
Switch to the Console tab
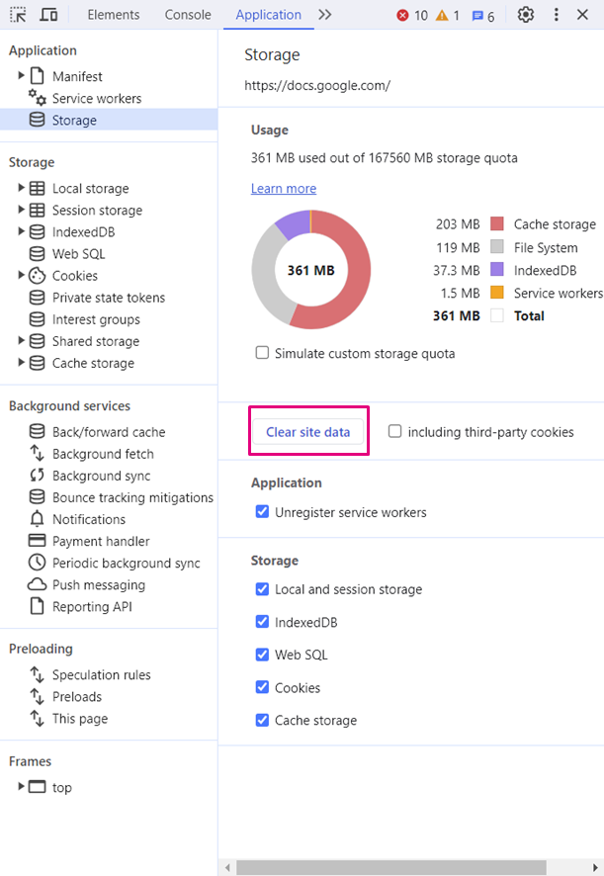click(188, 15)
